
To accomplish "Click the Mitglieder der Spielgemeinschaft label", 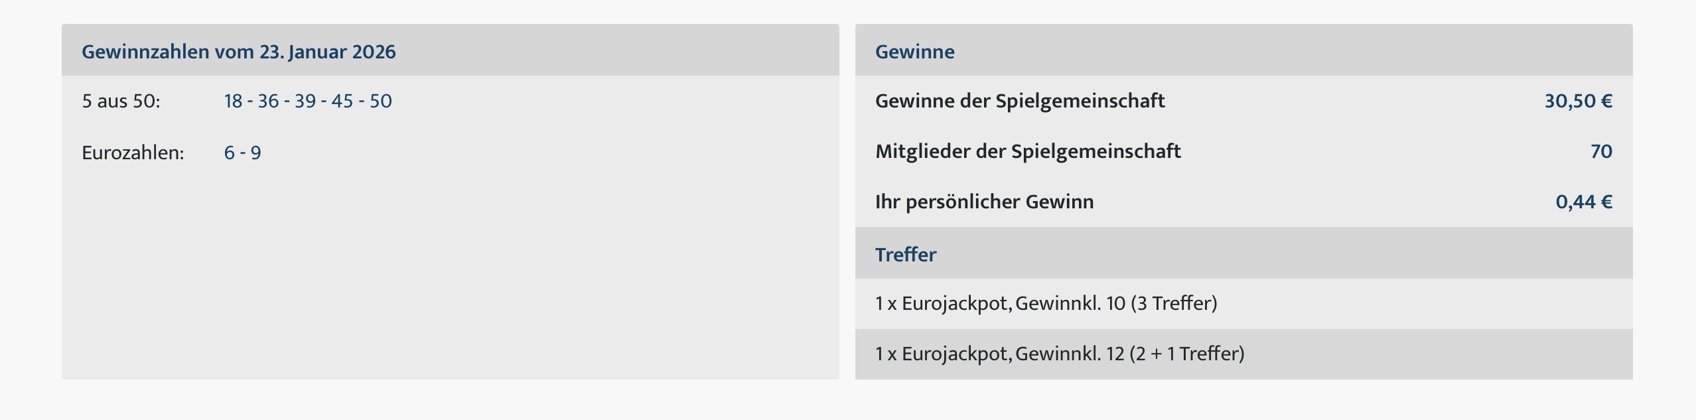I will (1028, 151).
